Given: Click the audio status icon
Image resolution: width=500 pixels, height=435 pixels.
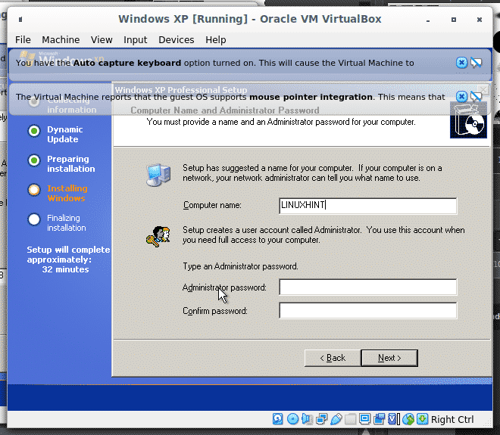Looking at the screenshot, I should pyautogui.click(x=307, y=419).
